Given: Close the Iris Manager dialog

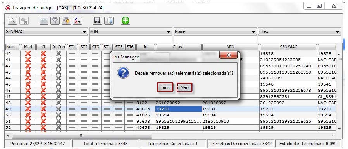Looking at the screenshot, I should point(228,55).
